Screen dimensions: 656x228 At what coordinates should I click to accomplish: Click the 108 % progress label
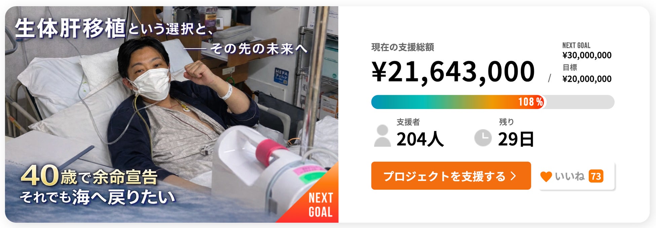[531, 102]
